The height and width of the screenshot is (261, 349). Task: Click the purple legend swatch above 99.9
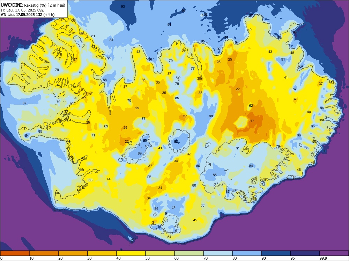(x=334, y=253)
